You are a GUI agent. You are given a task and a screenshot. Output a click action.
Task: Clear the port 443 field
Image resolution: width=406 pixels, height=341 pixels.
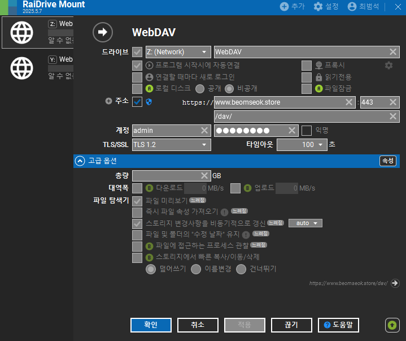pyautogui.click(x=393, y=102)
